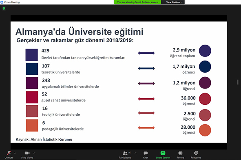Click the dark blue 1,7 milyon circle

(205, 67)
